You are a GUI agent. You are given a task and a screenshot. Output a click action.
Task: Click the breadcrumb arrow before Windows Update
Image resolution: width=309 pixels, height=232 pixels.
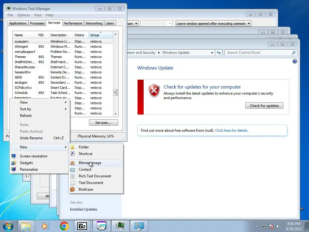(159, 53)
